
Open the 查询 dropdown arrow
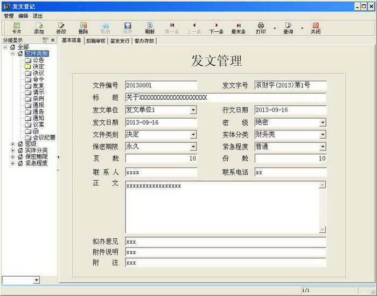[x=302, y=29]
